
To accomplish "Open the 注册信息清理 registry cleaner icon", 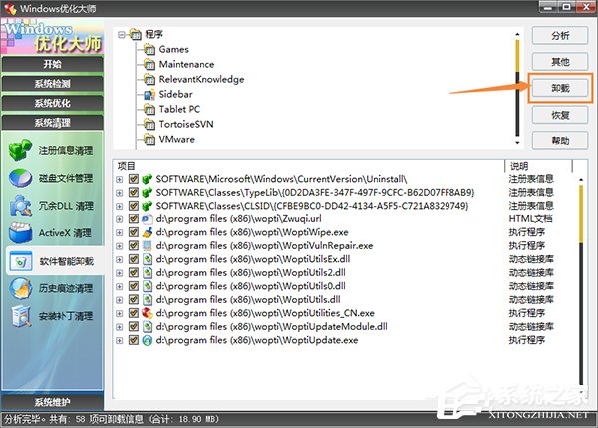I will point(20,150).
